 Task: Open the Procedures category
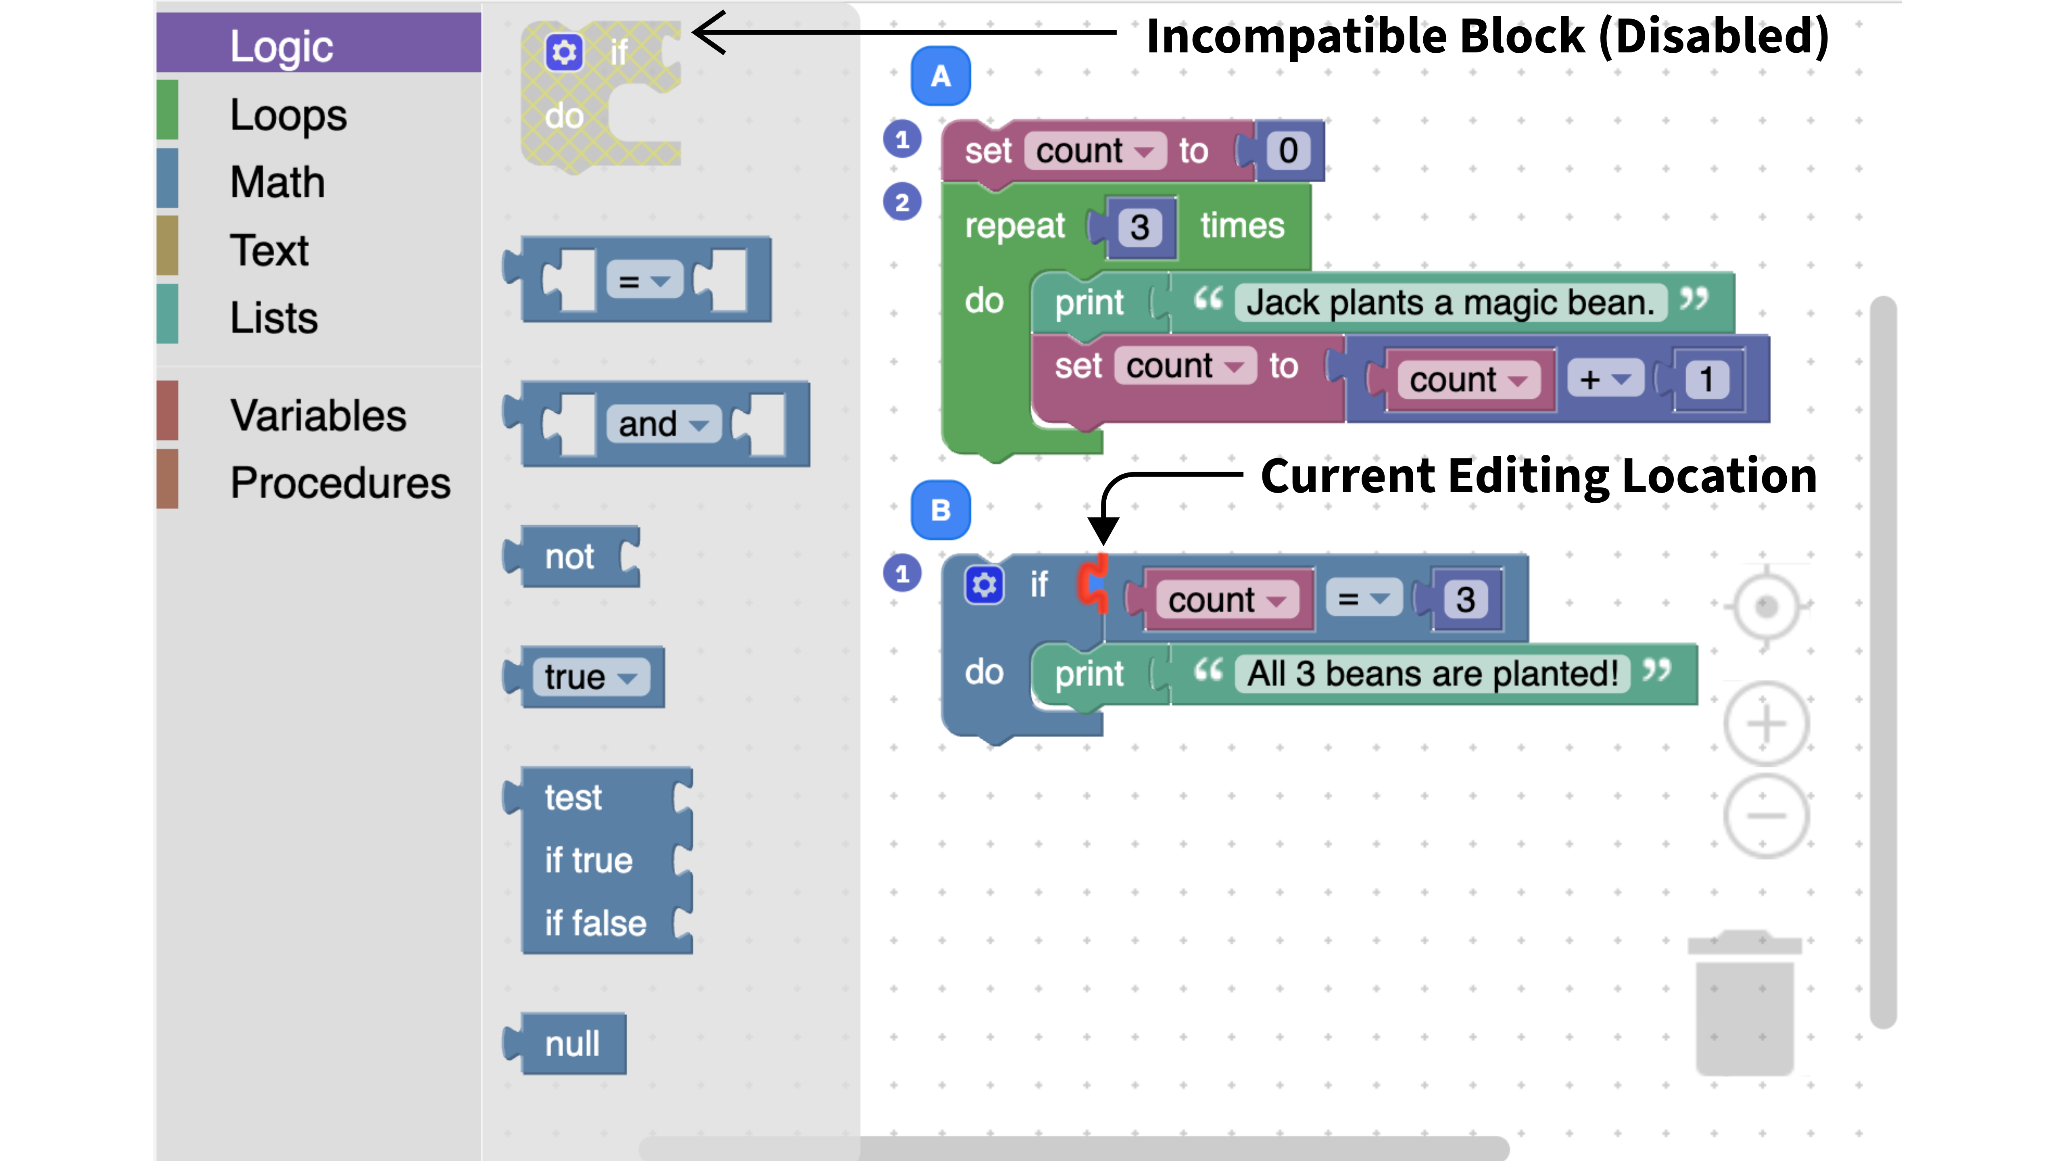pos(340,483)
